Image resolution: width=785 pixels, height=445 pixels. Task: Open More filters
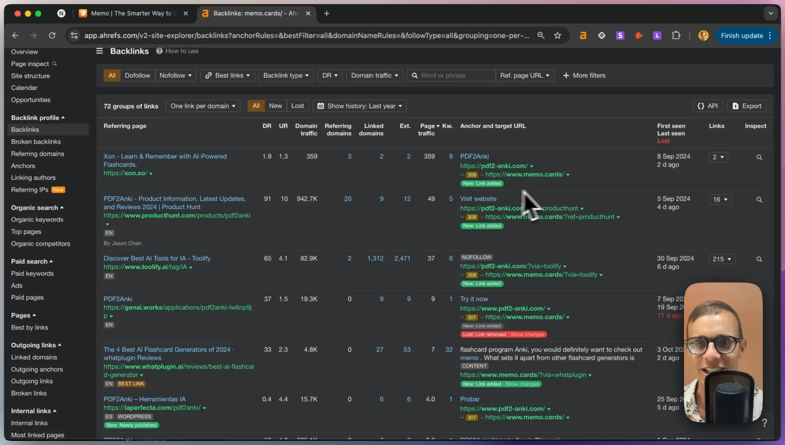584,75
